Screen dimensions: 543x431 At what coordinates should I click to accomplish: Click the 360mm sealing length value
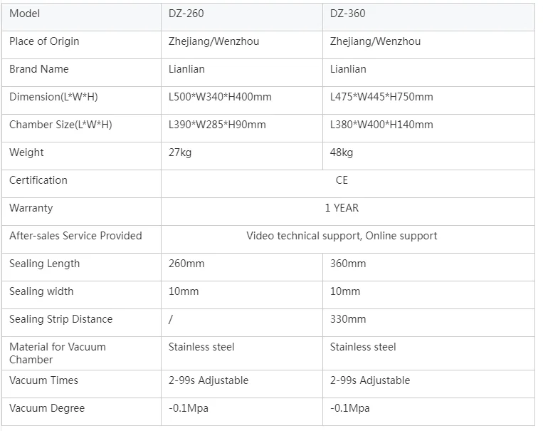pyautogui.click(x=348, y=264)
